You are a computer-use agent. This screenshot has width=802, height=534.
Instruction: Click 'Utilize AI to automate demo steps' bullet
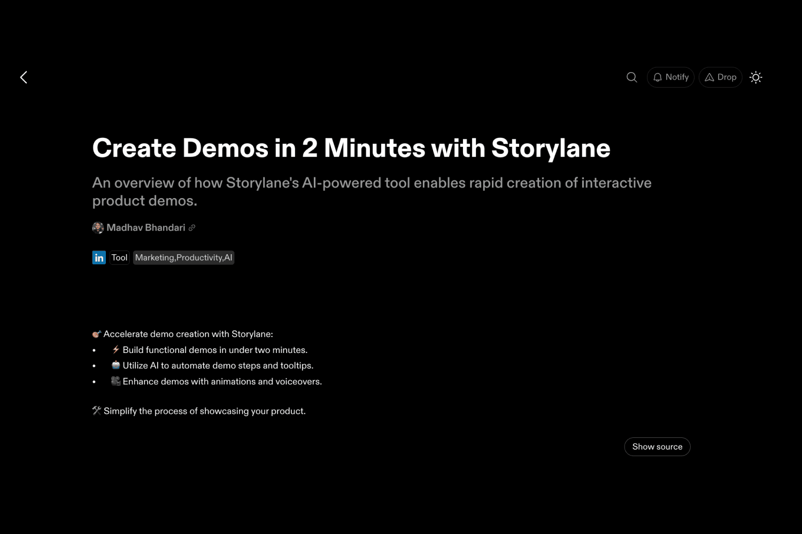(x=213, y=366)
